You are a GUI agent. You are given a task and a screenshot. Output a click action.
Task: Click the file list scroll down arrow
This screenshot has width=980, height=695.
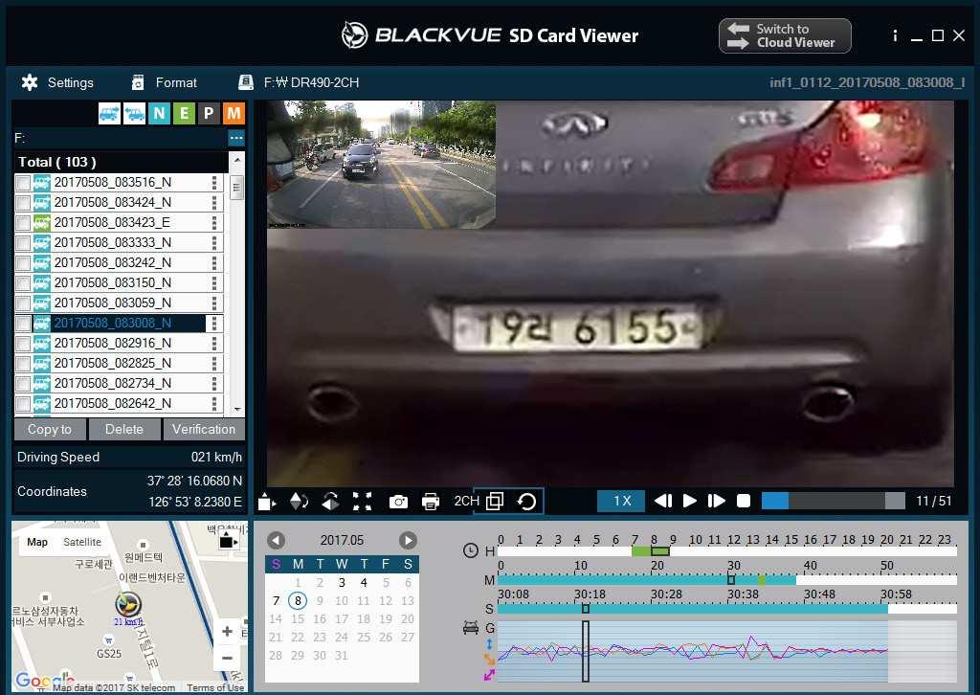pyautogui.click(x=237, y=410)
